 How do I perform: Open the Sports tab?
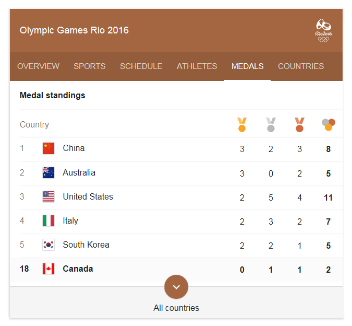[x=90, y=66]
